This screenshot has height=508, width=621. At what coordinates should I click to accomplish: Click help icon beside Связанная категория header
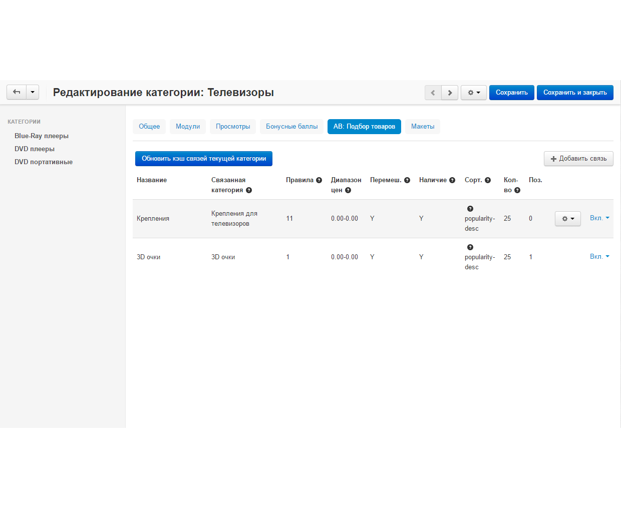pos(249,190)
